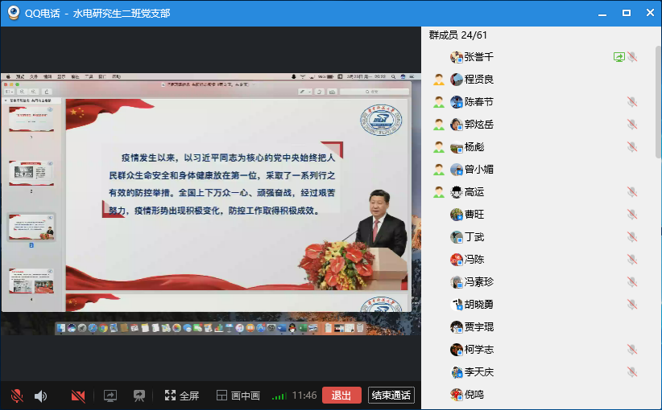Click the member list scrollbar
662x410 pixels.
(x=658, y=121)
